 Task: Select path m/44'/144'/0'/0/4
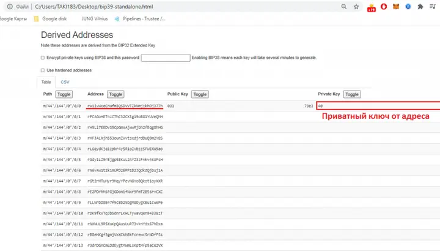[x=62, y=149]
